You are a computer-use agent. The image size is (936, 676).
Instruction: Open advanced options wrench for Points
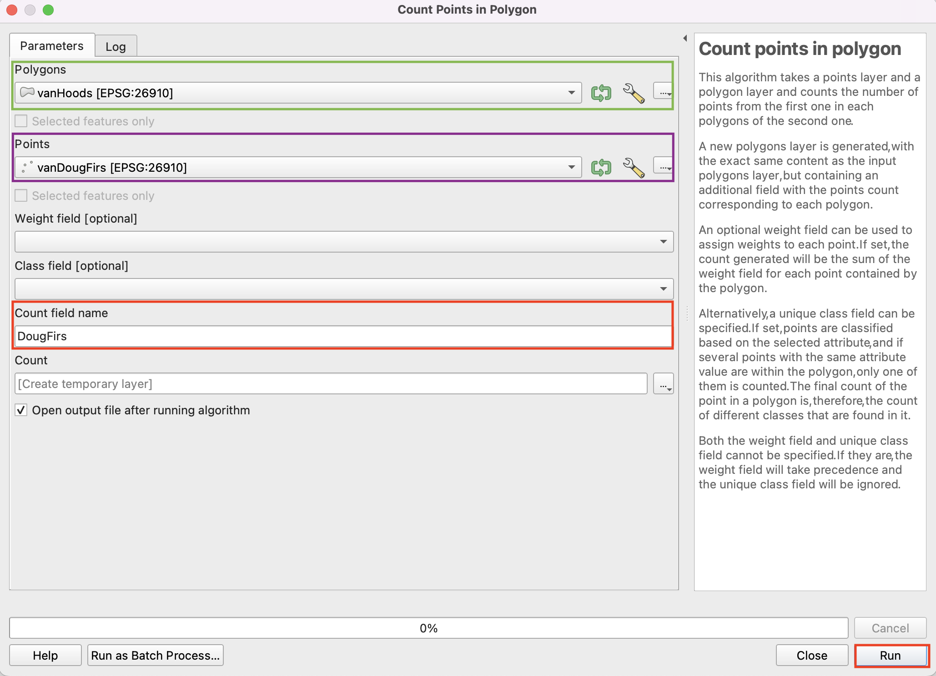pyautogui.click(x=633, y=167)
